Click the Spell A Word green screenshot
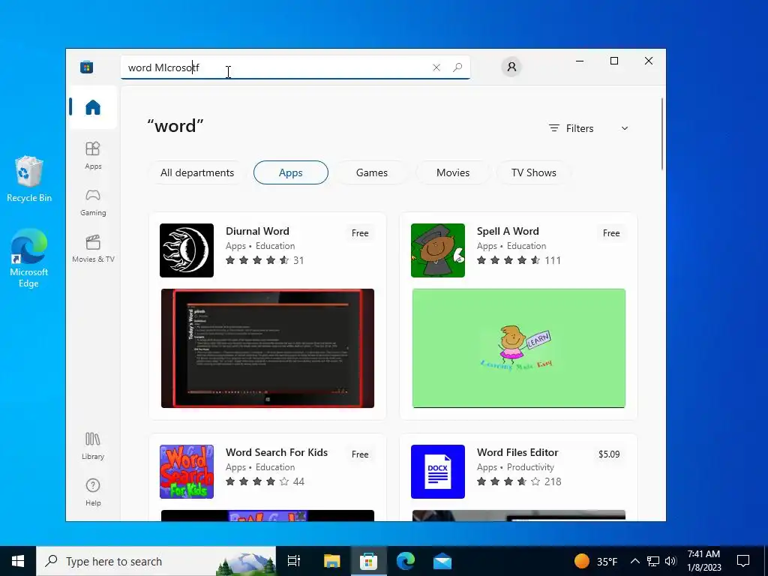 (519, 348)
